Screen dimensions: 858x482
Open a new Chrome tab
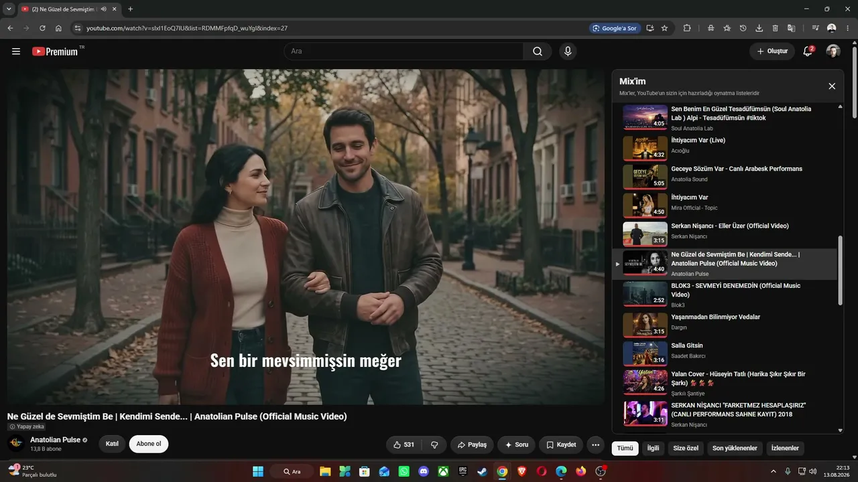pos(130,9)
